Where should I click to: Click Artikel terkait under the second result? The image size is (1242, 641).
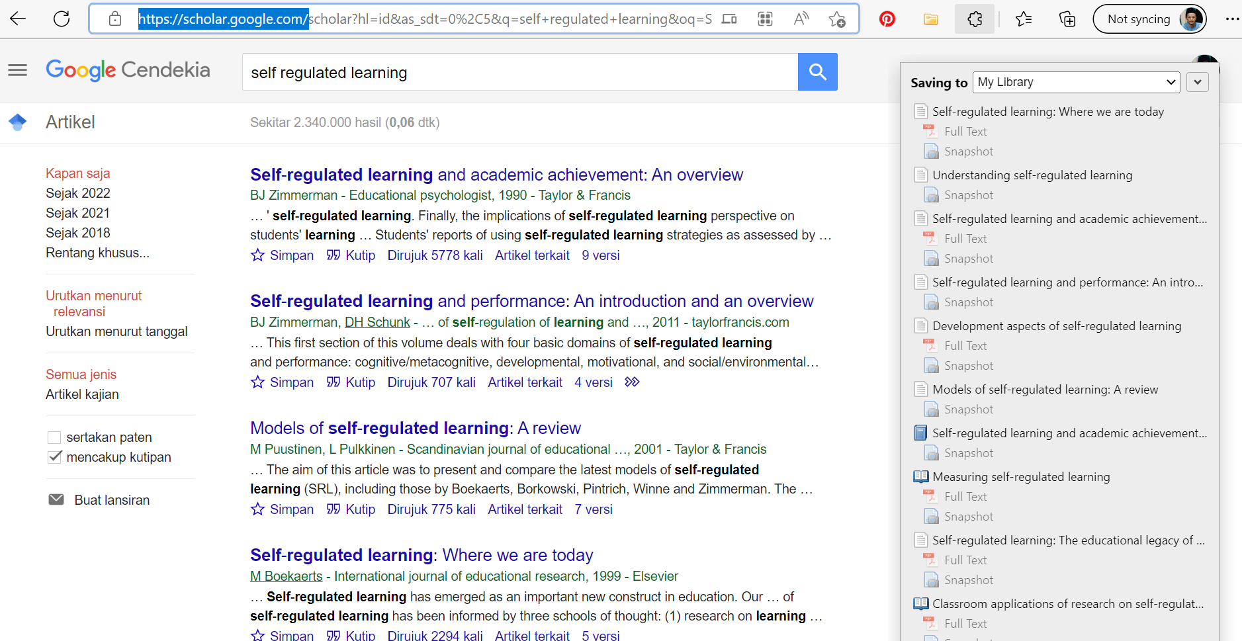(525, 382)
